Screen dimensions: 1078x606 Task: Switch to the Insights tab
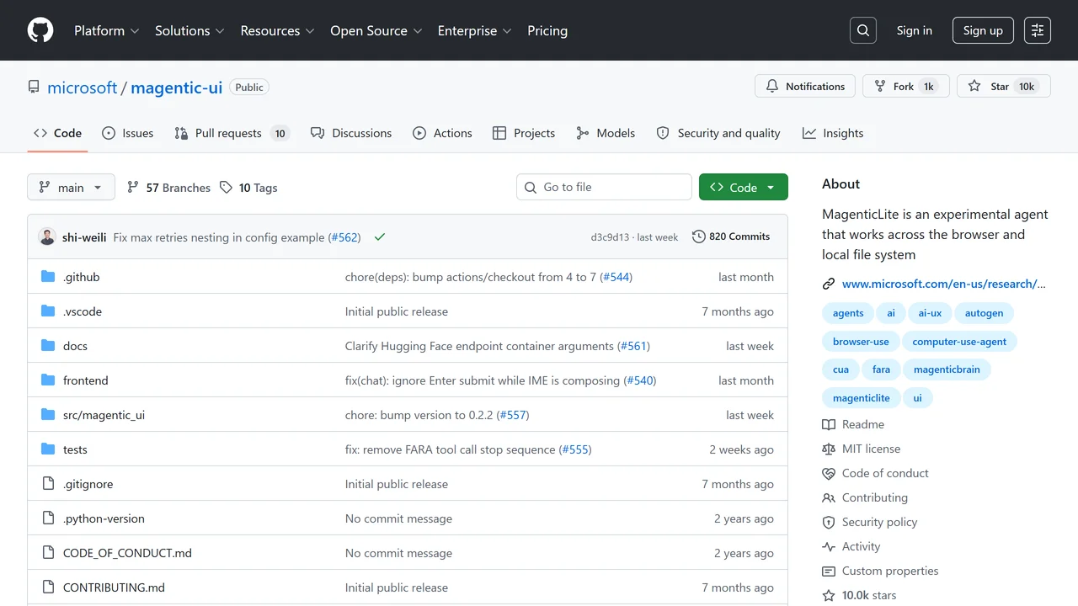833,133
